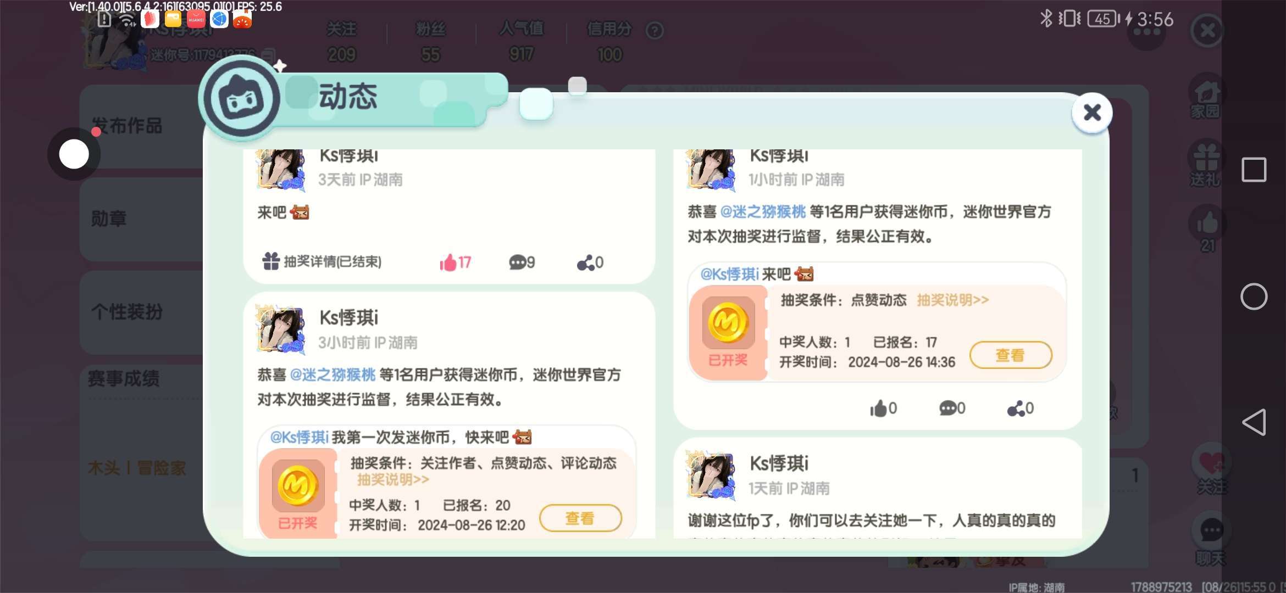
Task: Open the @迷之猕猴桃 mention in 3小时前 post
Action: (332, 374)
